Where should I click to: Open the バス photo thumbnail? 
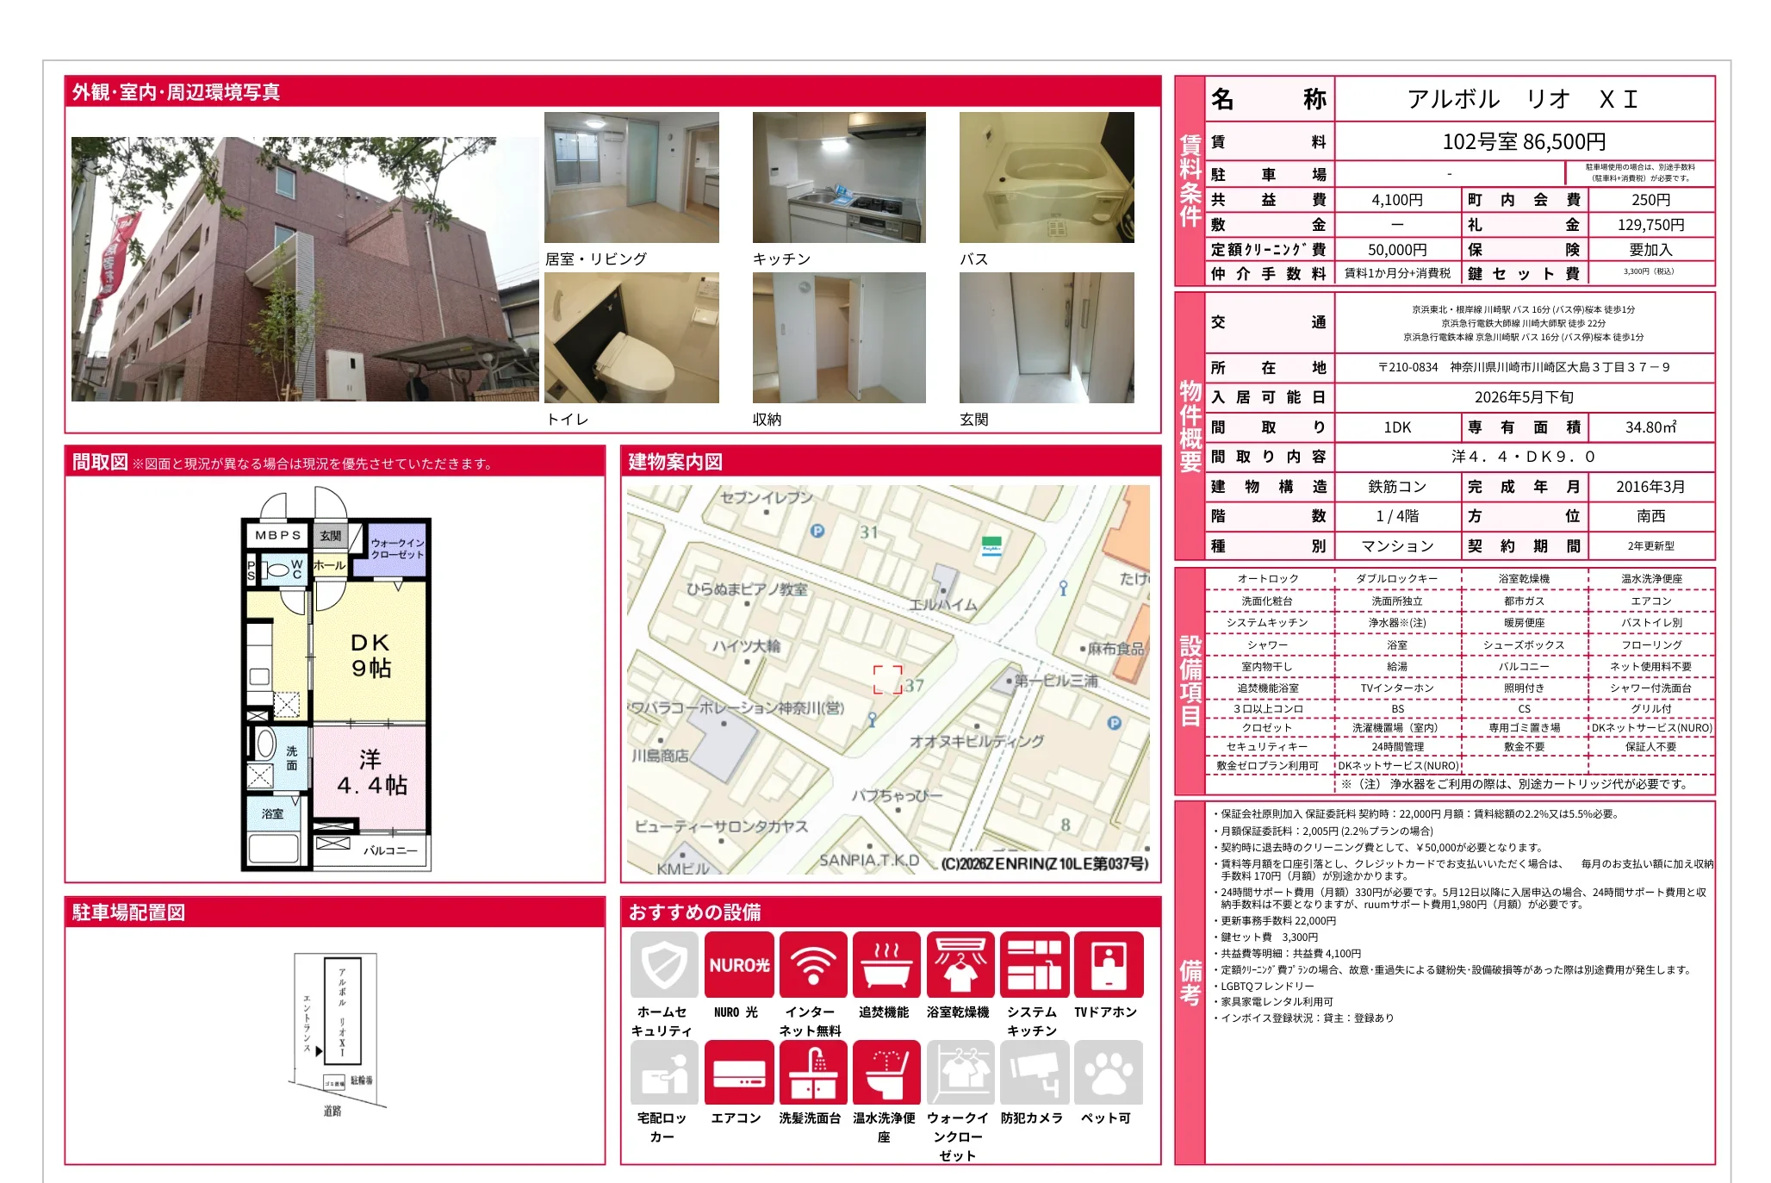point(1047,177)
